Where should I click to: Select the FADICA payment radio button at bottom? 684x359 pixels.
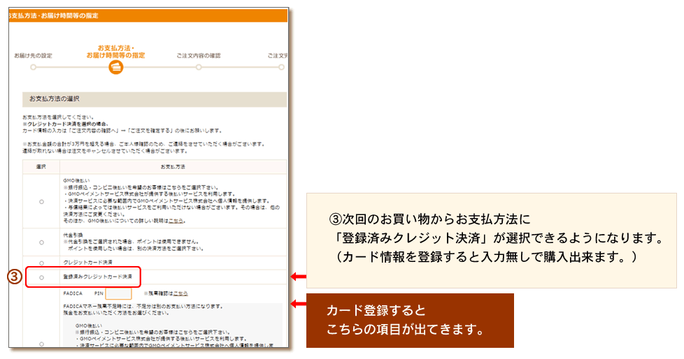(x=41, y=344)
